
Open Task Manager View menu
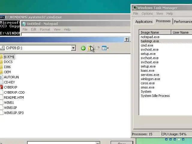coord(160,13)
